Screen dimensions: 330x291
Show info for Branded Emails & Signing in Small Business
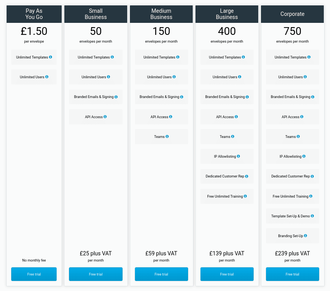[x=116, y=97]
